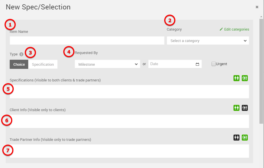Focus the Requested By Date field
Screen dimensions: 264x168
tap(171, 64)
